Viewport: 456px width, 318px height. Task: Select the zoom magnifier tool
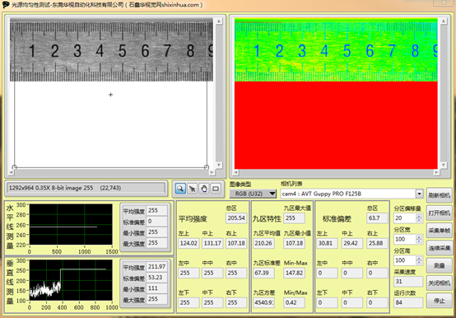(x=180, y=189)
